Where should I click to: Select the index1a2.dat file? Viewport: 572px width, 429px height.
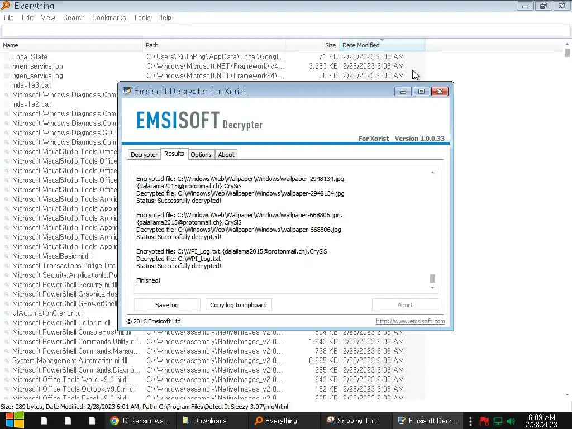[32, 104]
